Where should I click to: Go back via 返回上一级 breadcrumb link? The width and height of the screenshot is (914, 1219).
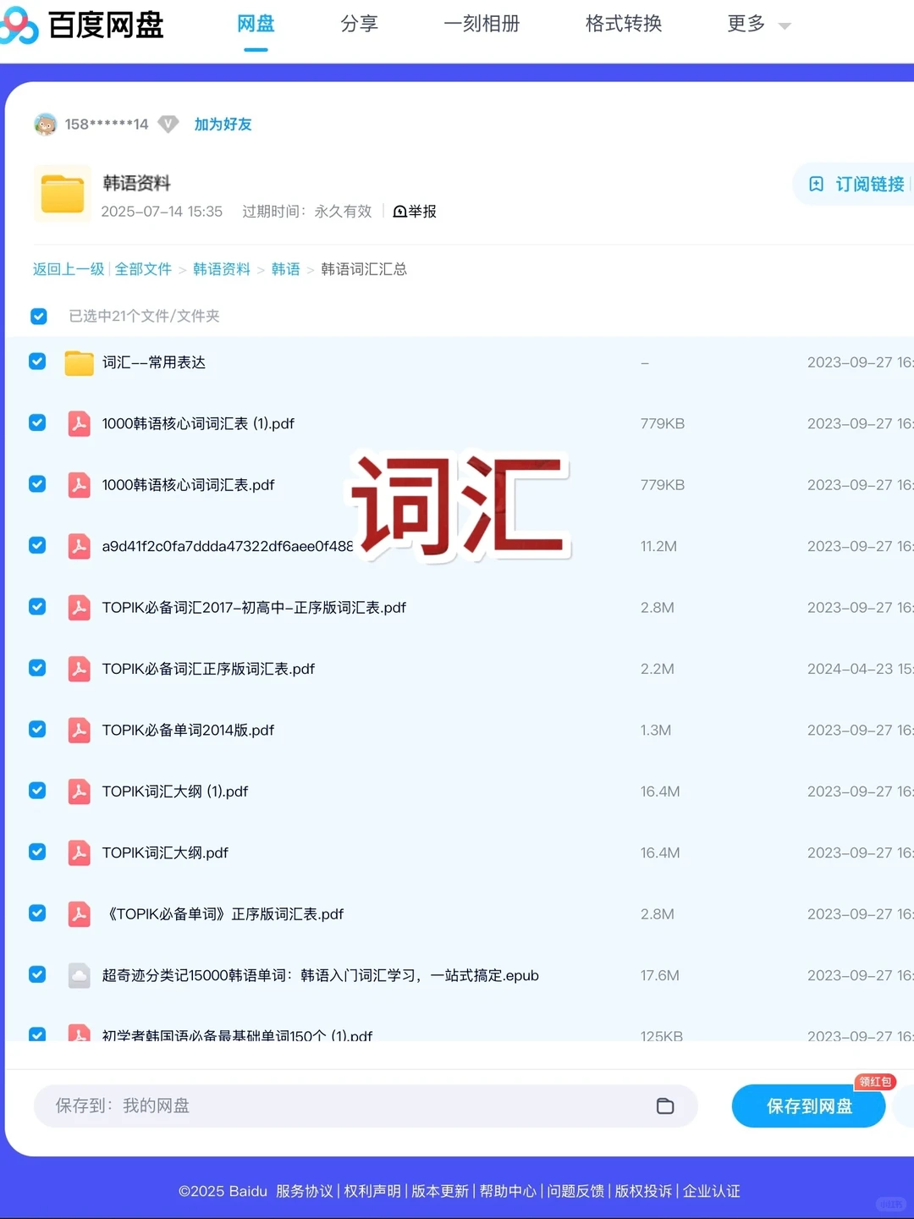(x=68, y=269)
